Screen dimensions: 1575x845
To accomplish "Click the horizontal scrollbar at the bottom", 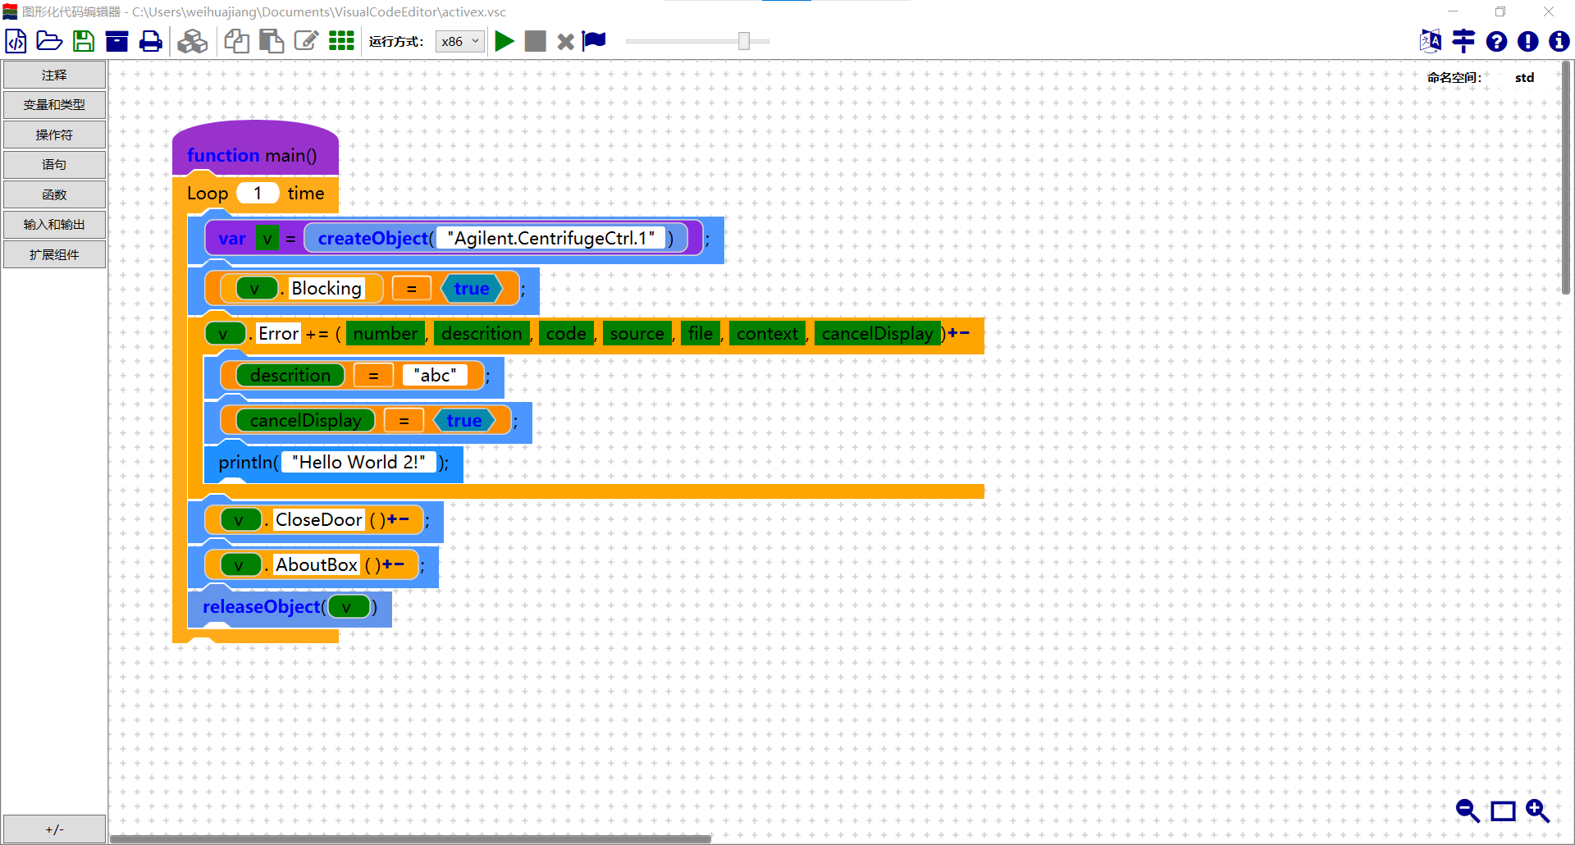I will [410, 838].
